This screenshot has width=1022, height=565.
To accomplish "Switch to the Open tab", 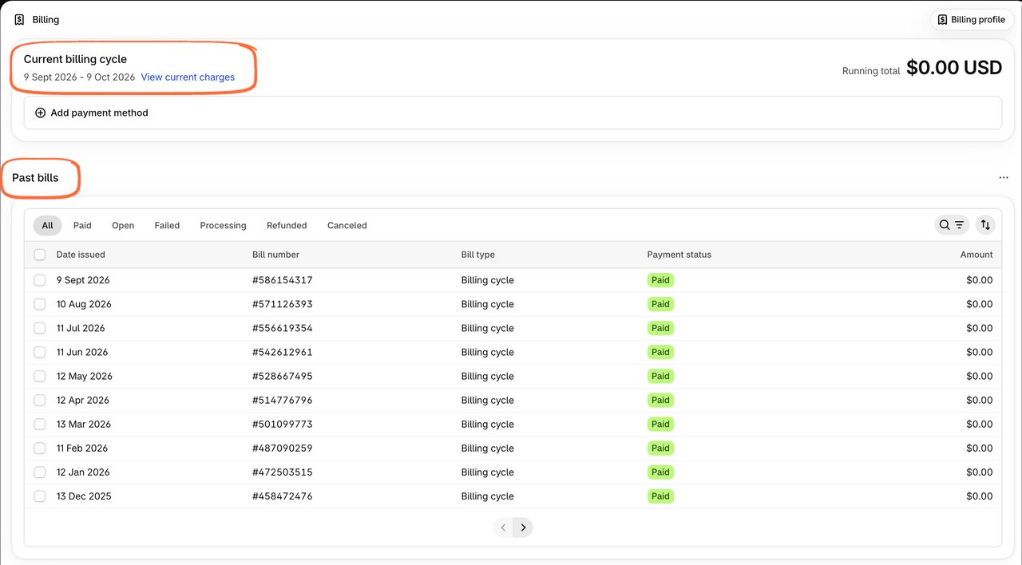I will pyautogui.click(x=123, y=225).
